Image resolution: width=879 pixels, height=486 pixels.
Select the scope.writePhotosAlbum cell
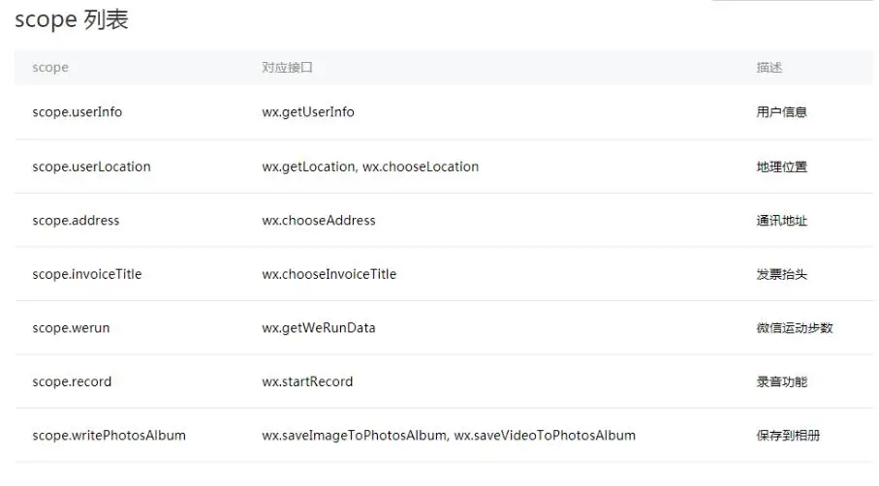point(109,436)
